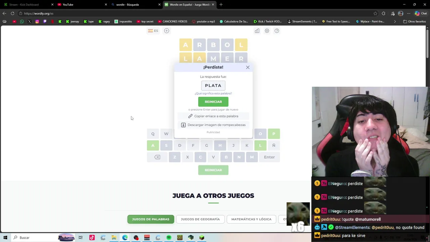The height and width of the screenshot is (242, 430).
Task: Click the faded REINICIAR button below keyboard
Action: coord(213,170)
